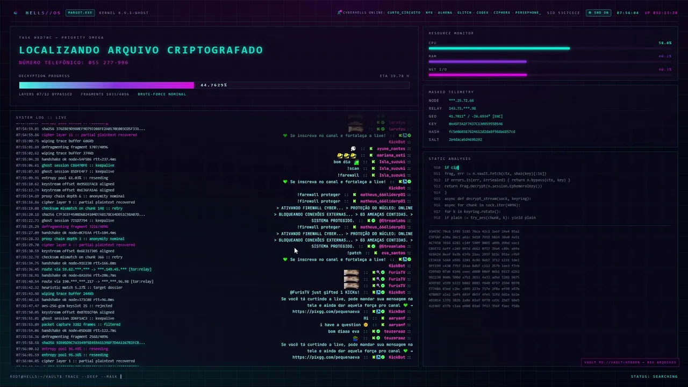The width and height of the screenshot is (688, 387).
Task: Click the 'STATUS: SEARCHING' indicator
Action: pyautogui.click(x=654, y=376)
